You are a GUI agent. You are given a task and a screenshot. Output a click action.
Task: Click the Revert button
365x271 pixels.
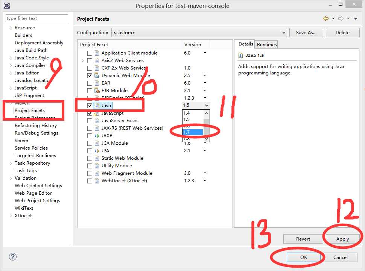coord(303,239)
